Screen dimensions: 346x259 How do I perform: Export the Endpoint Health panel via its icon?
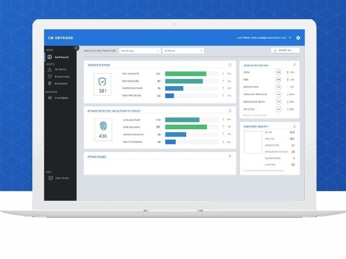[x=294, y=126]
